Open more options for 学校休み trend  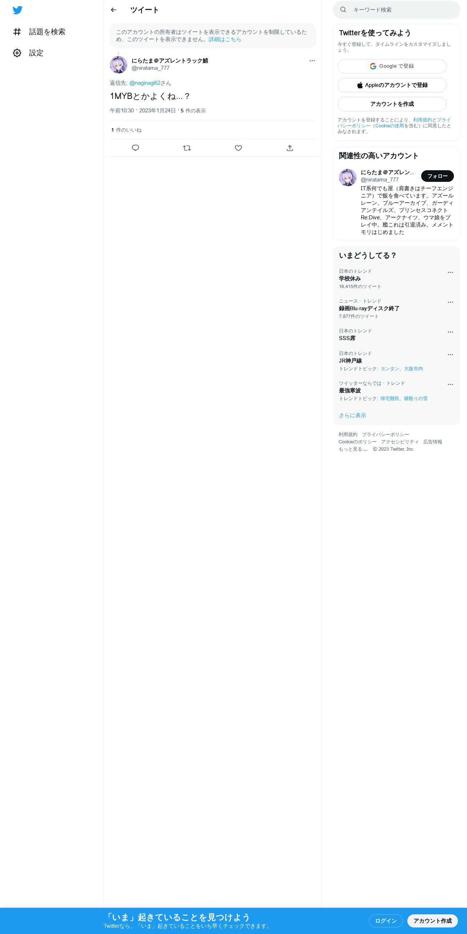450,272
